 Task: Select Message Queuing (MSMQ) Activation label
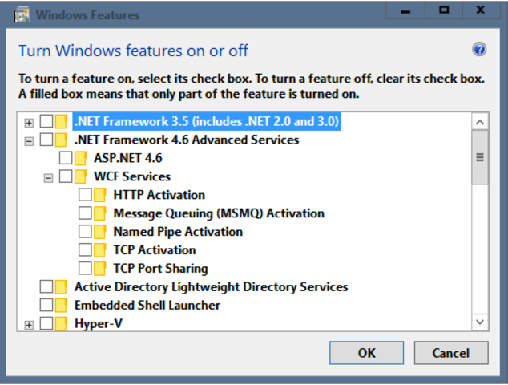tap(219, 213)
